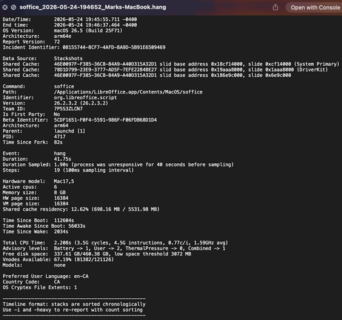This screenshot has width=342, height=320.
Task: Click the Share icon in the title bar
Action: click(x=275, y=8)
